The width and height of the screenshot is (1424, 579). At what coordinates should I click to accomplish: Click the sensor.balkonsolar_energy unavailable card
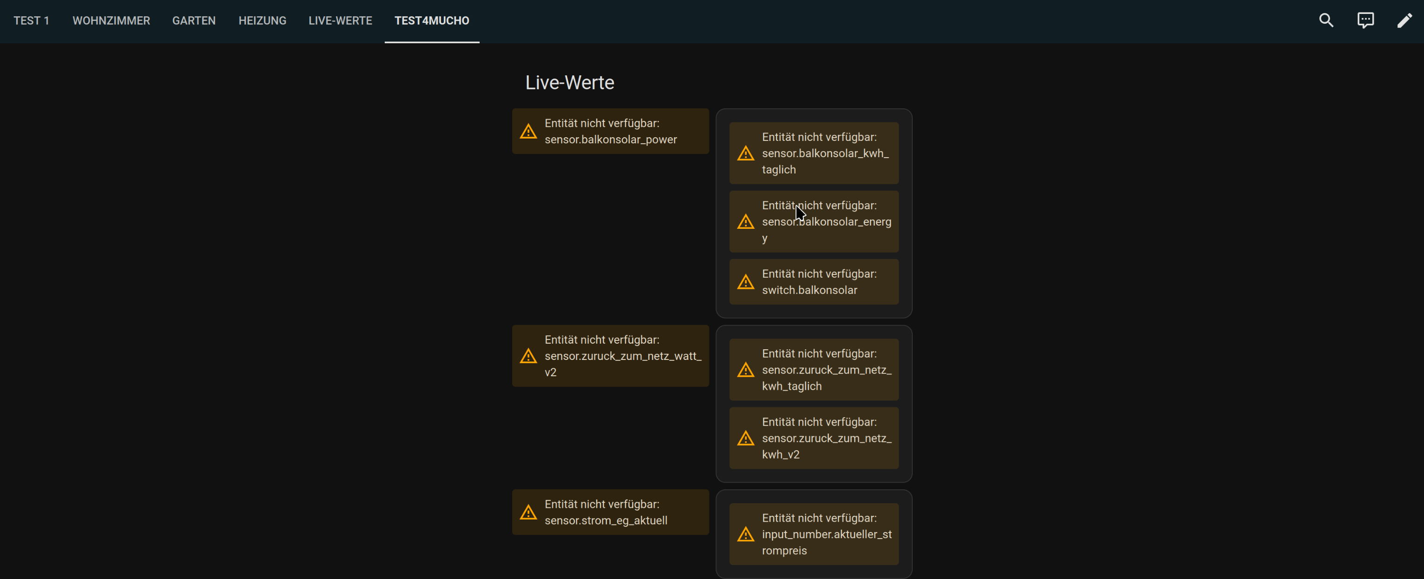[814, 221]
